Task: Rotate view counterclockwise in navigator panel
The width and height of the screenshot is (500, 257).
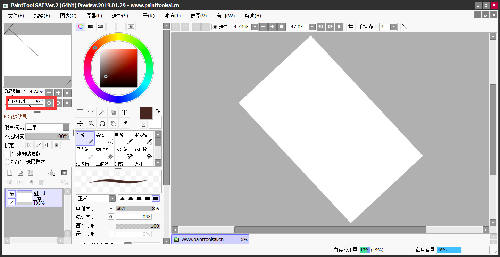Action: (x=49, y=103)
